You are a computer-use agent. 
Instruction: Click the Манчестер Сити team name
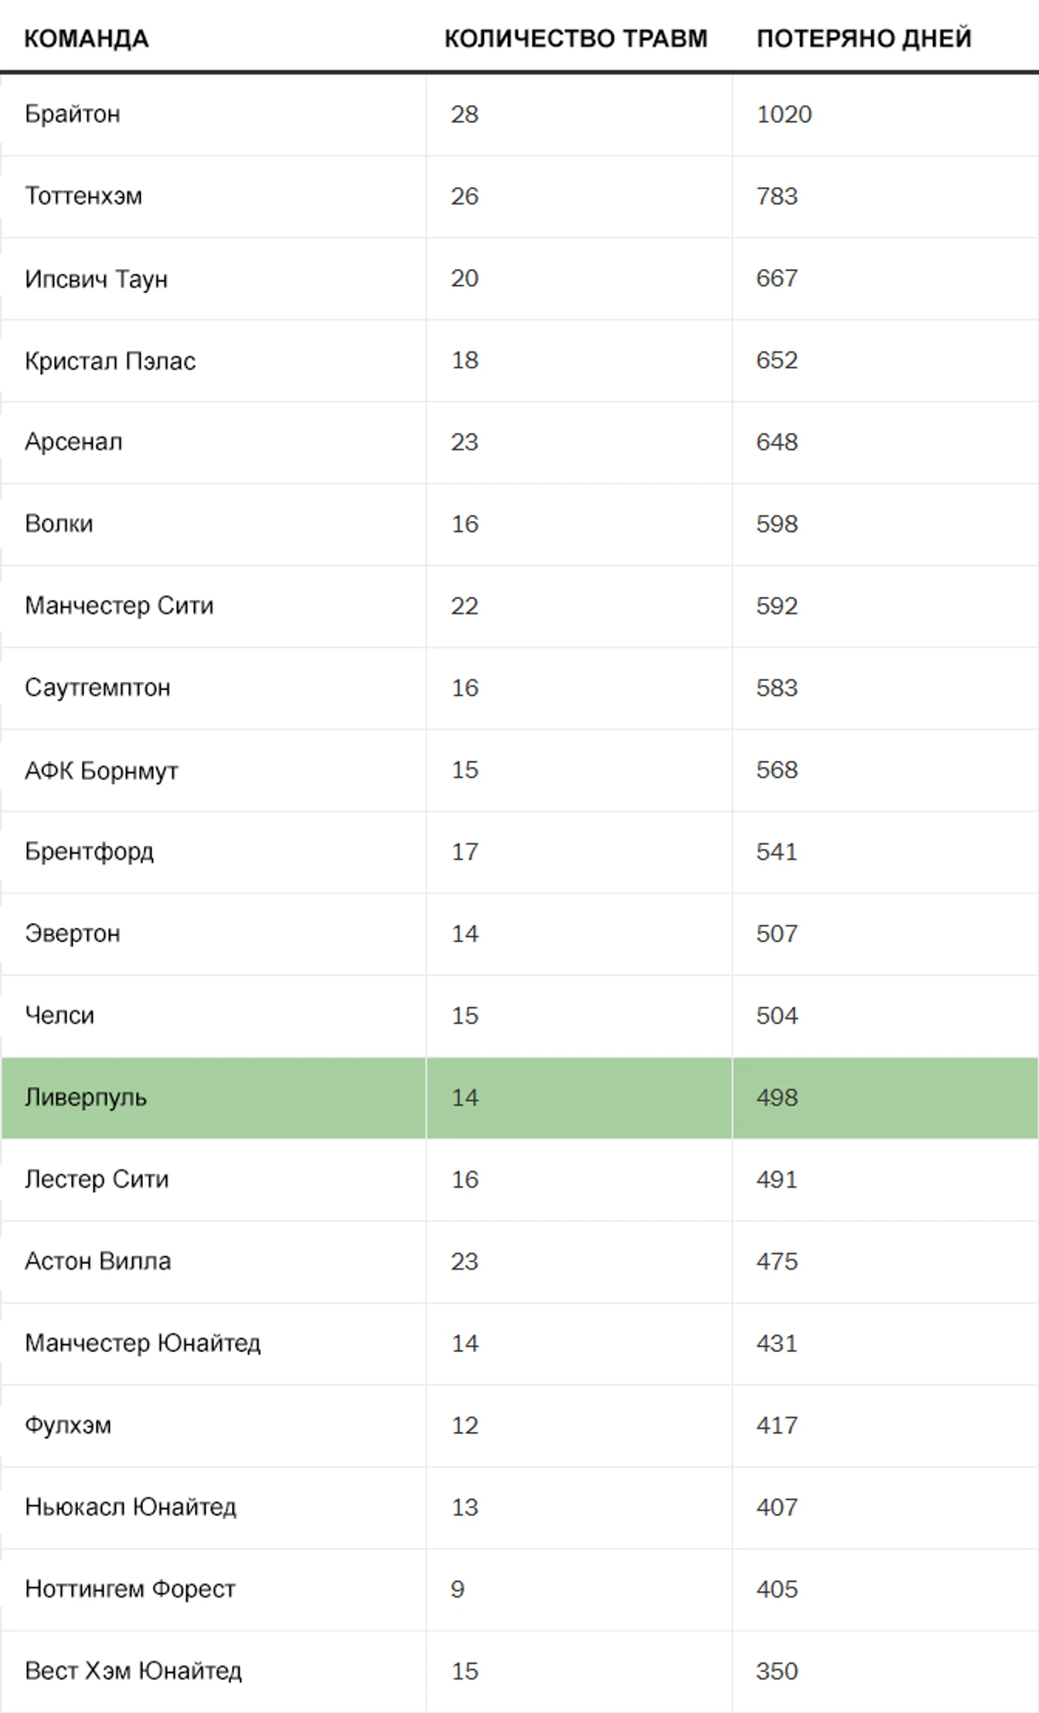119,606
